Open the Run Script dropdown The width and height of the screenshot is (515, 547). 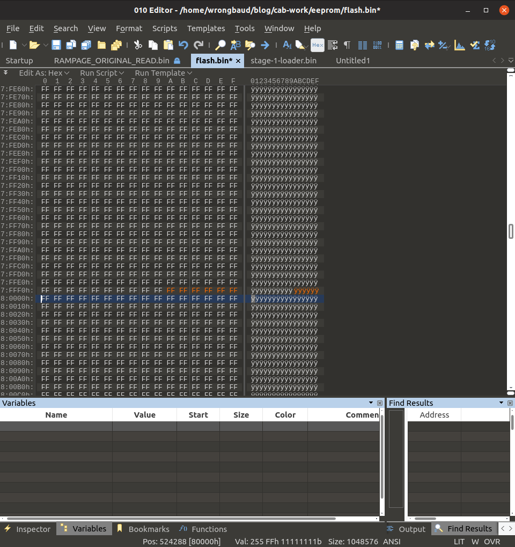click(x=102, y=73)
